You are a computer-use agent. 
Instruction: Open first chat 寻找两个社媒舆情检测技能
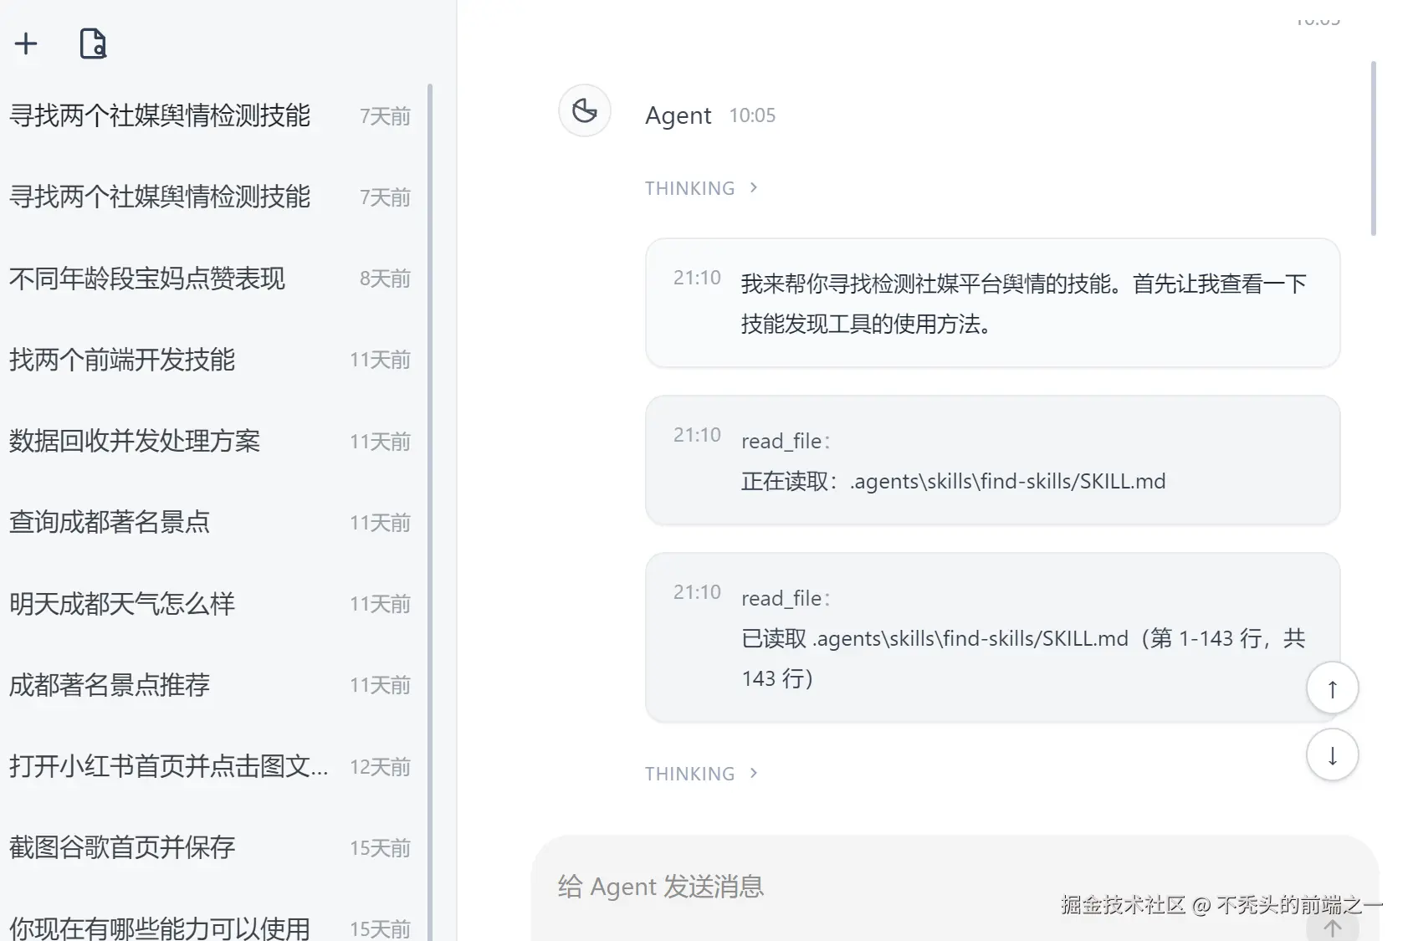210,115
